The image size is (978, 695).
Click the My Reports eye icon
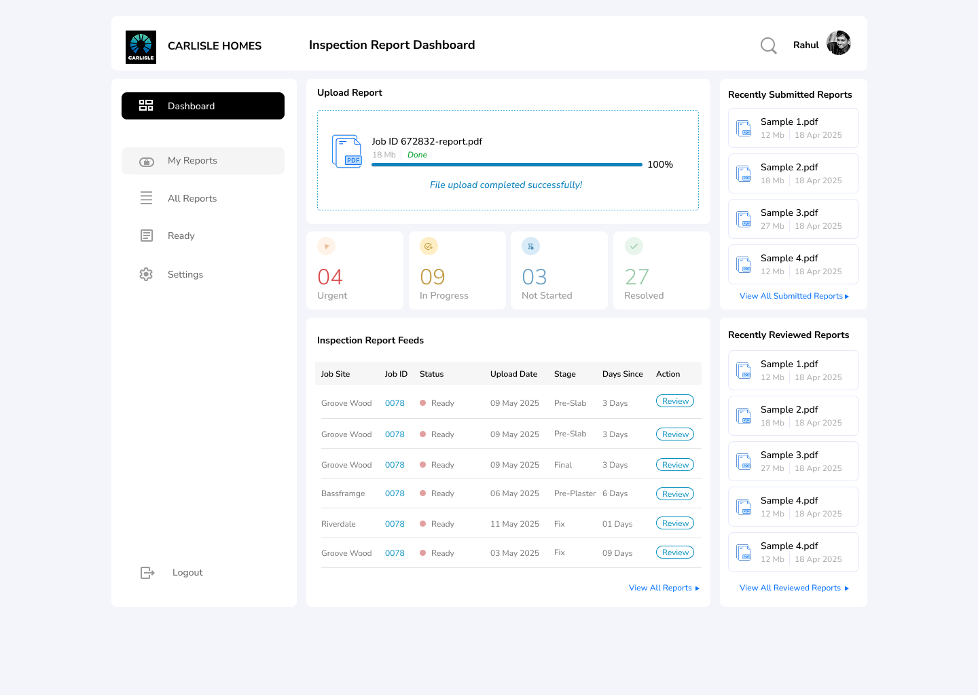[147, 161]
